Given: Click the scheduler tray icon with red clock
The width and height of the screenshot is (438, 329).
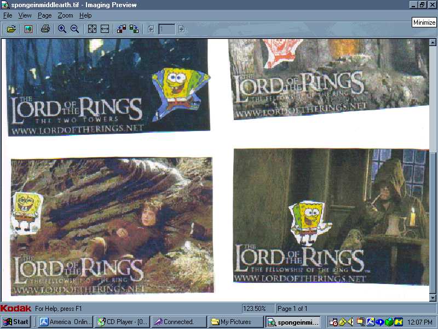Looking at the screenshot, I should click(333, 322).
